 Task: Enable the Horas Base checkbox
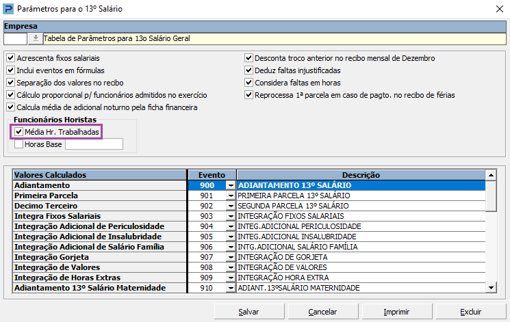point(19,144)
